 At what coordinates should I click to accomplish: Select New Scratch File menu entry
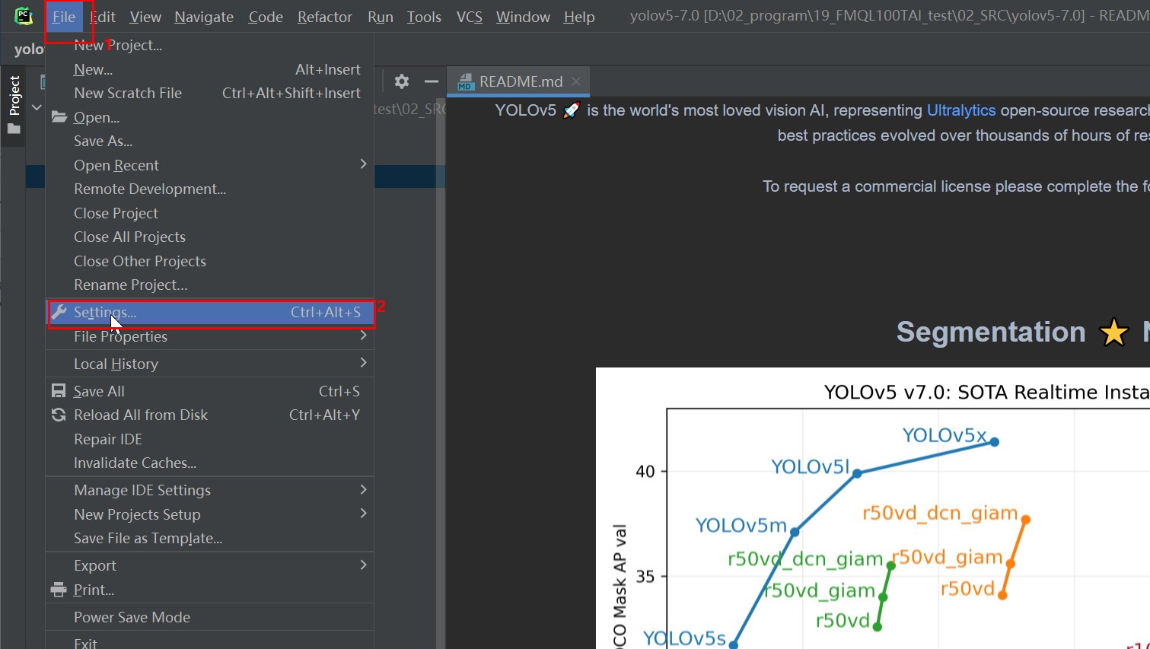[209, 93]
